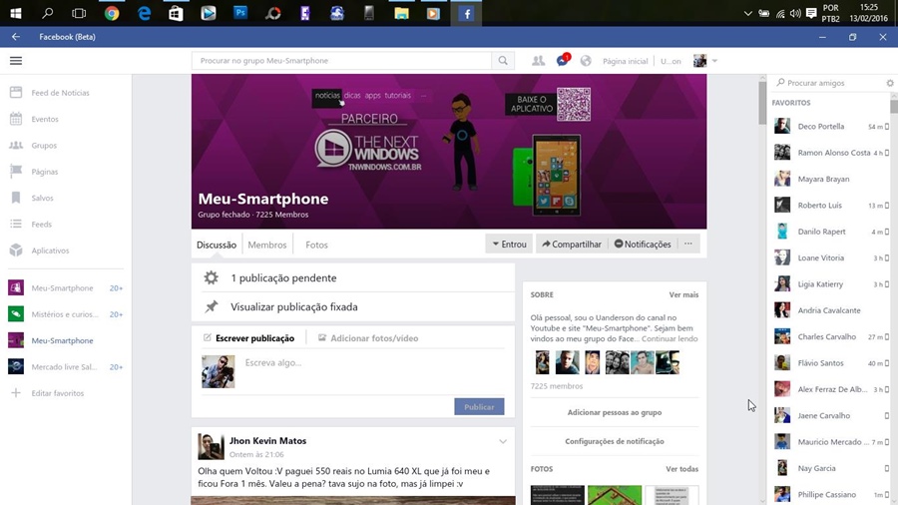The height and width of the screenshot is (505, 898).
Task: Switch to Fotos tab
Action: pyautogui.click(x=316, y=246)
